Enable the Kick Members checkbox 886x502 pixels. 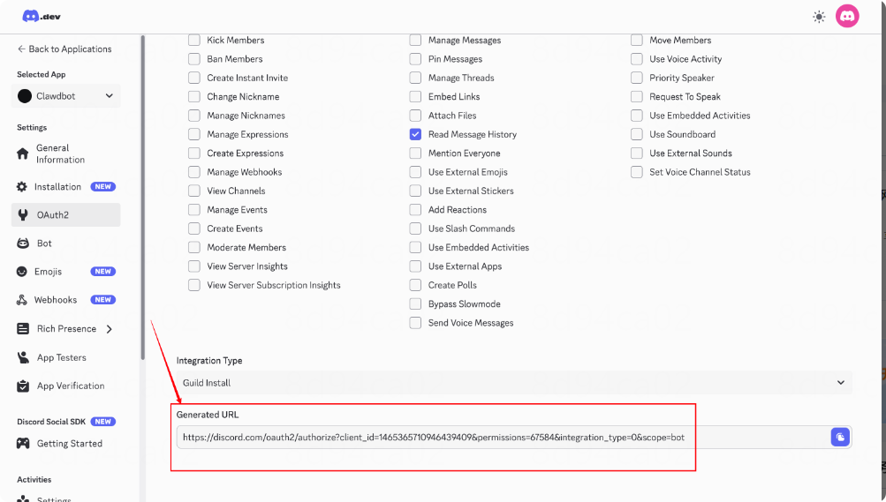194,40
